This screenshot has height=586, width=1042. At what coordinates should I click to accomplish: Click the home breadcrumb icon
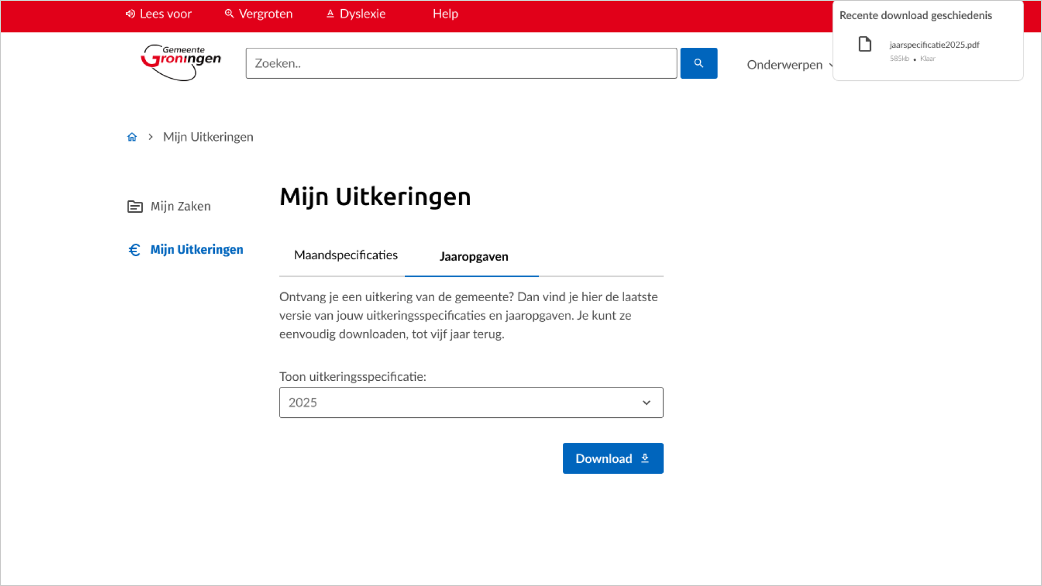(x=132, y=137)
